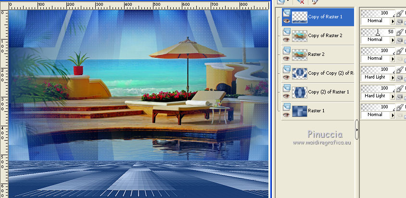The height and width of the screenshot is (198, 406).
Task: Click the Copy of Raster 1 layer thumbnail
Action: (x=300, y=17)
